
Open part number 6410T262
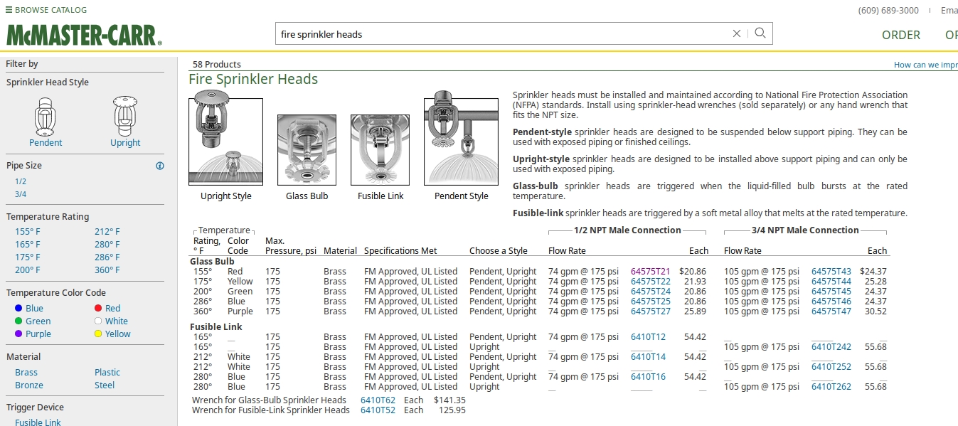pyautogui.click(x=831, y=386)
